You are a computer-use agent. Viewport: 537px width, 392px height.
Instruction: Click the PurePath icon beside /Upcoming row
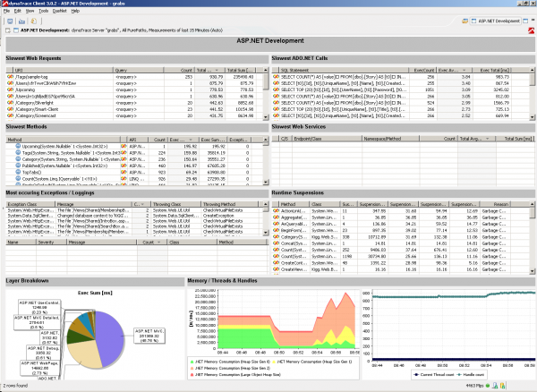click(x=10, y=89)
